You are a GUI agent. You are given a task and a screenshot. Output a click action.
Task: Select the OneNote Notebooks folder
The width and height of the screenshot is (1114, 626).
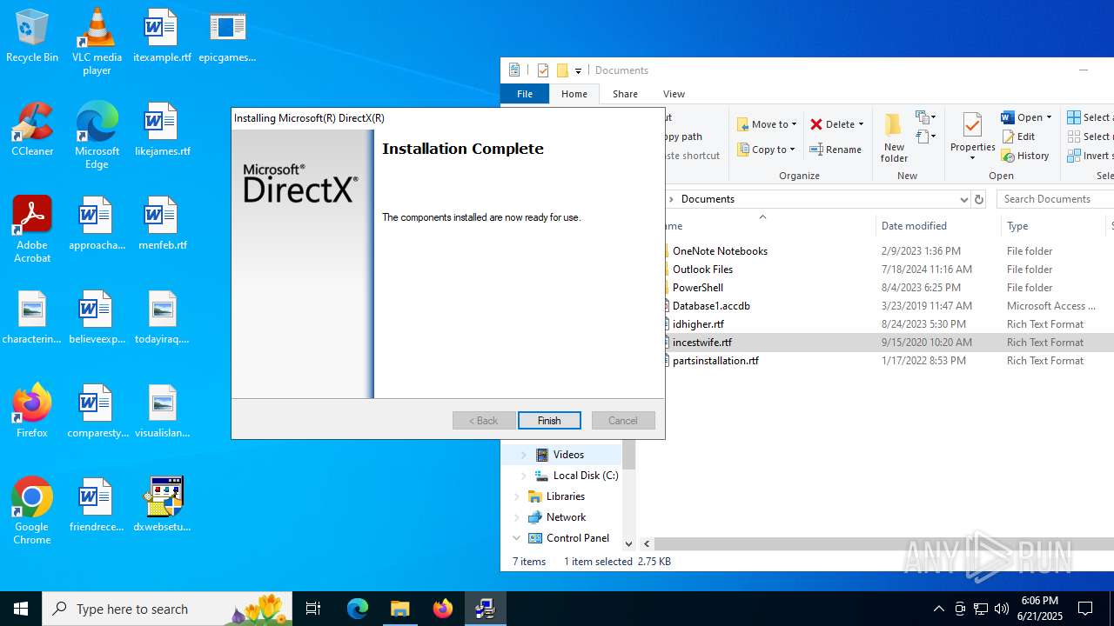pos(720,251)
